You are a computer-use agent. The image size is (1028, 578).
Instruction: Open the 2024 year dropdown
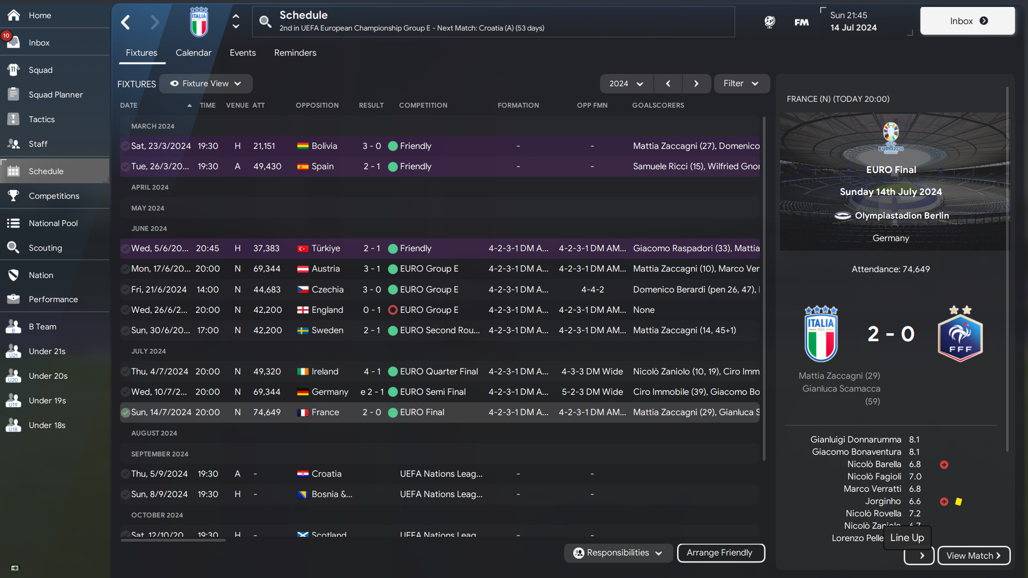[626, 84]
